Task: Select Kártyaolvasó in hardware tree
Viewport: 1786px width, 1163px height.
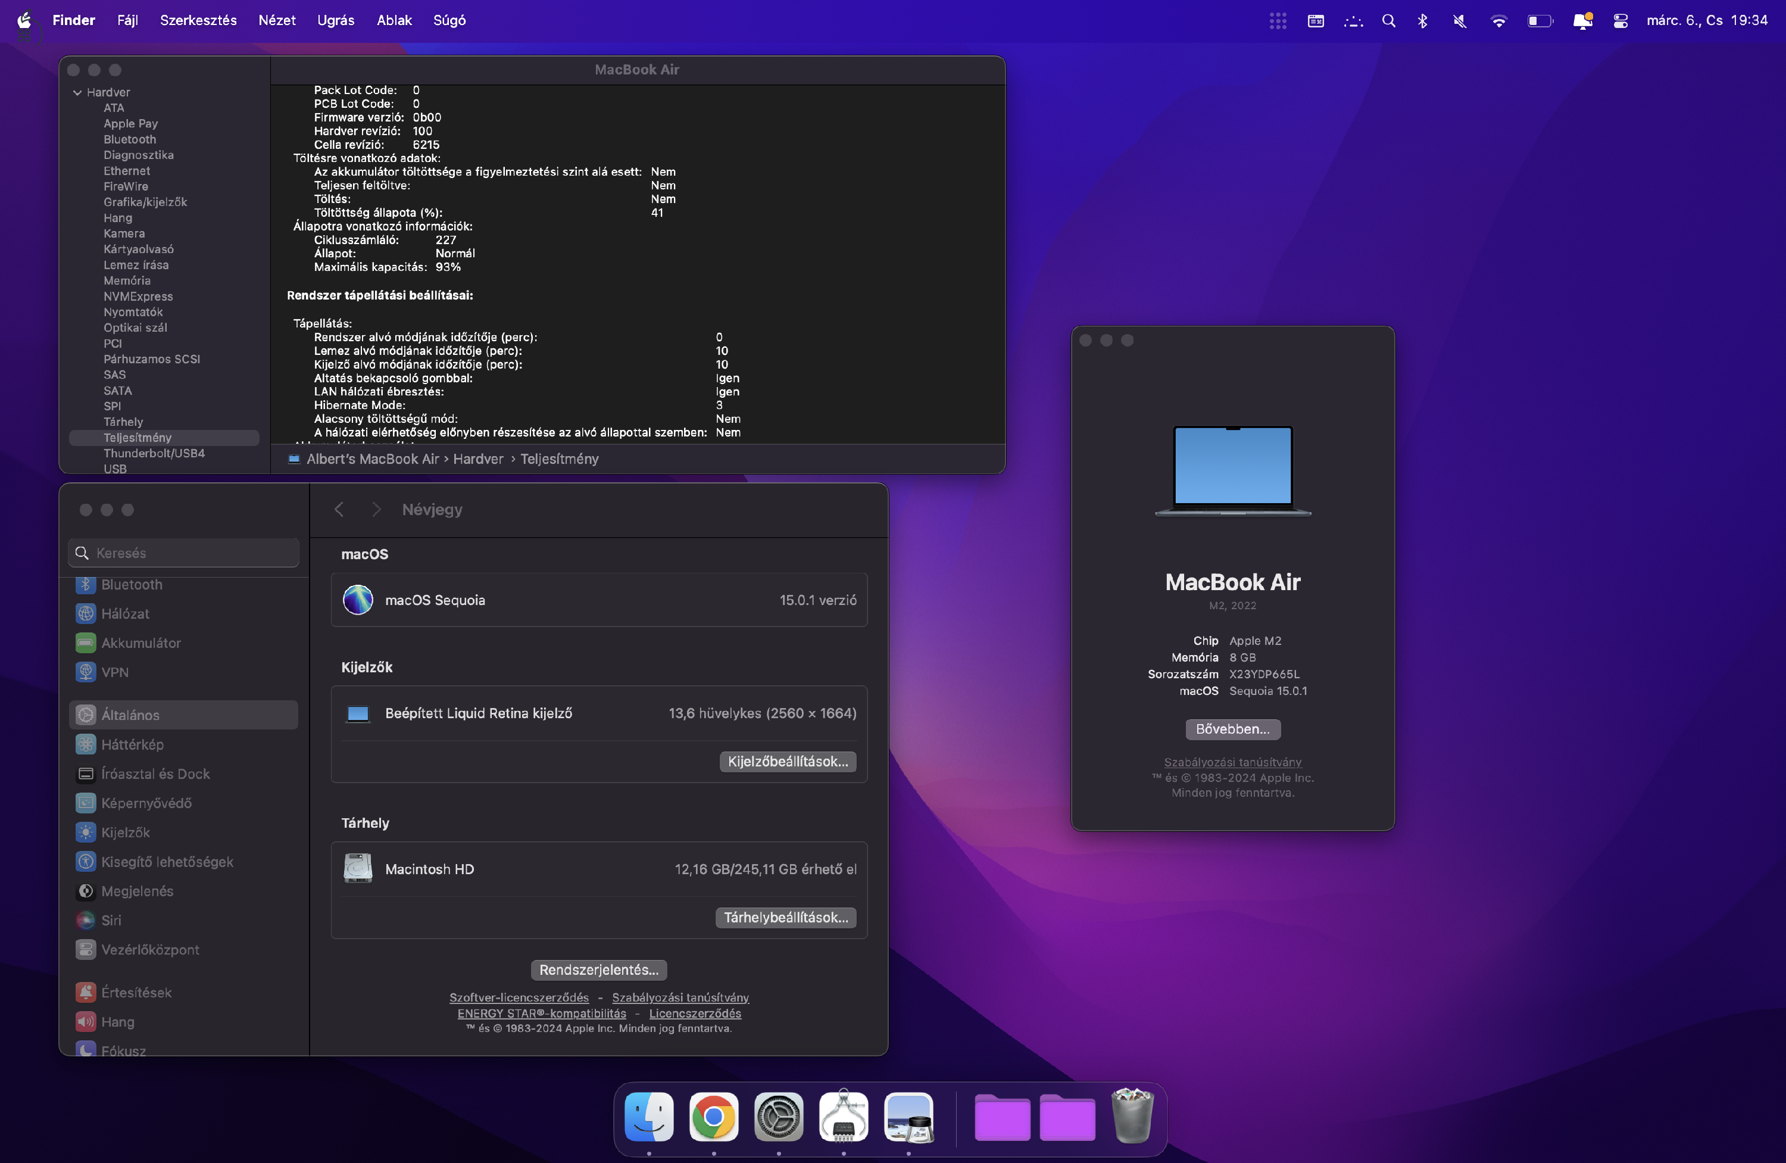Action: 138,248
